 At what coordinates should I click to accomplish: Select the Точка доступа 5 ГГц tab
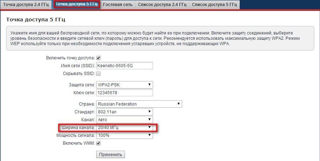[77, 5]
